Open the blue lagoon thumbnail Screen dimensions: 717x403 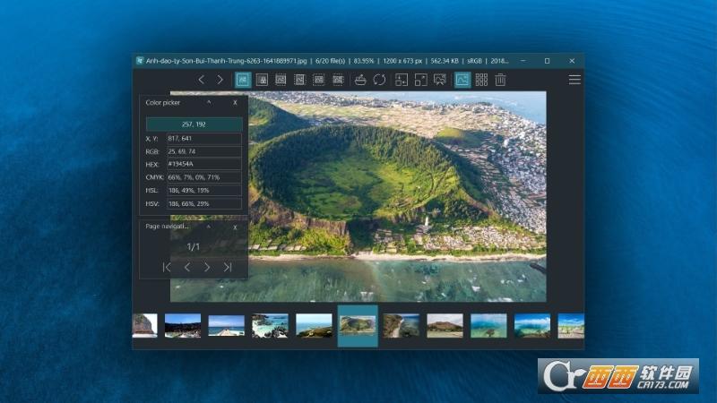pyautogui.click(x=532, y=326)
